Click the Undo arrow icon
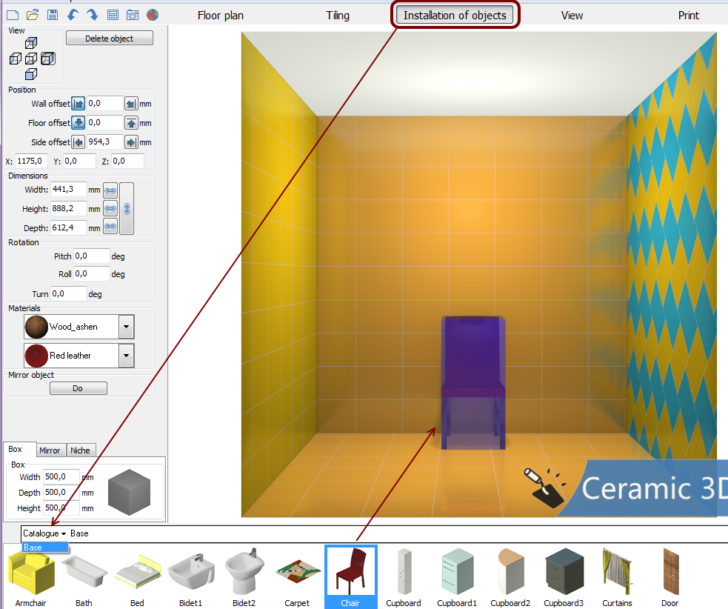728x609 pixels. click(73, 16)
